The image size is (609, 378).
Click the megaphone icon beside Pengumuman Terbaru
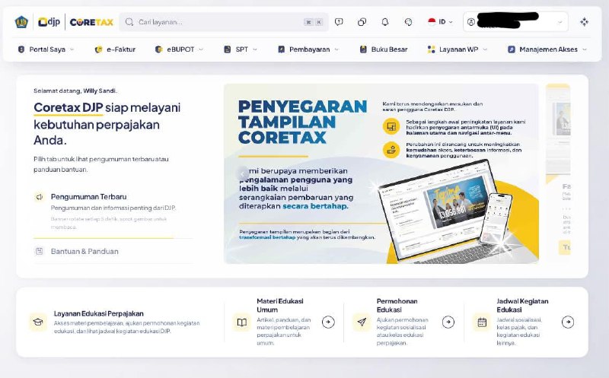[40, 197]
